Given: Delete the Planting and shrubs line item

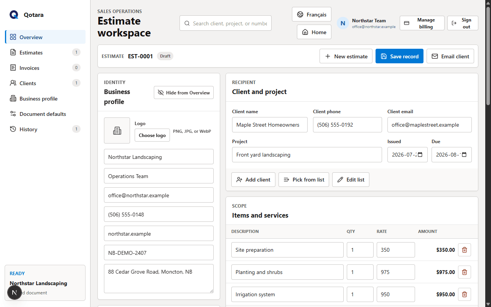Looking at the screenshot, I should [x=465, y=272].
